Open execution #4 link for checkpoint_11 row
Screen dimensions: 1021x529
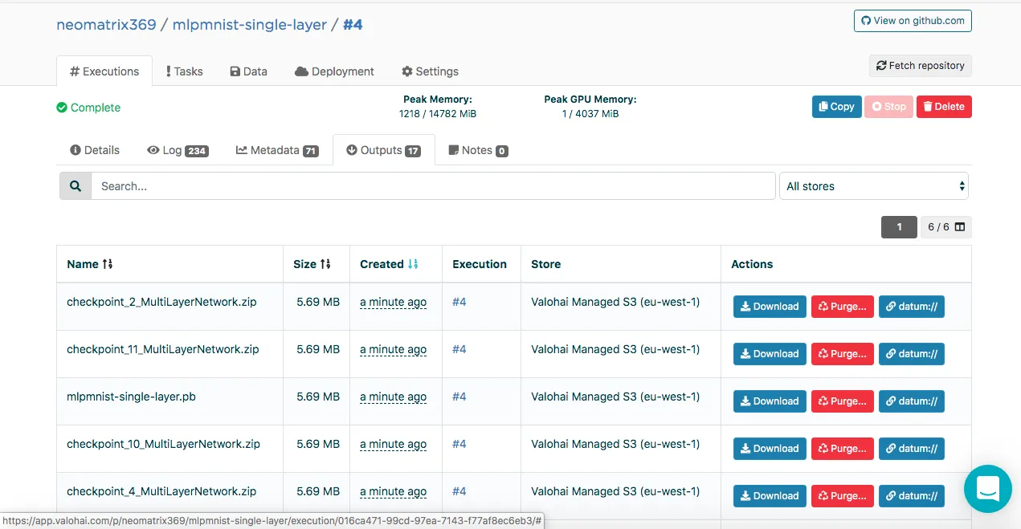click(459, 350)
